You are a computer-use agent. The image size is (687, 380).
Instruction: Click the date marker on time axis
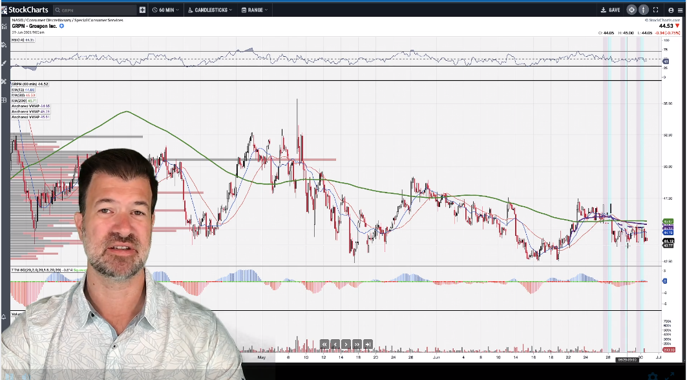pyautogui.click(x=626, y=360)
